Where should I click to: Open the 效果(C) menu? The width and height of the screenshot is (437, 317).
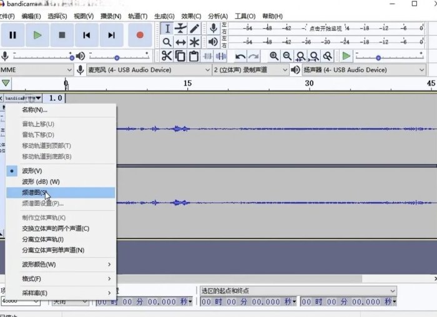tap(192, 16)
